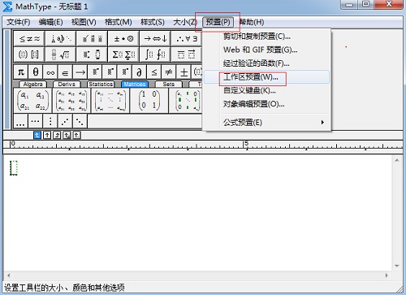Insert the upward diagonal ellipsis

(x=65, y=121)
